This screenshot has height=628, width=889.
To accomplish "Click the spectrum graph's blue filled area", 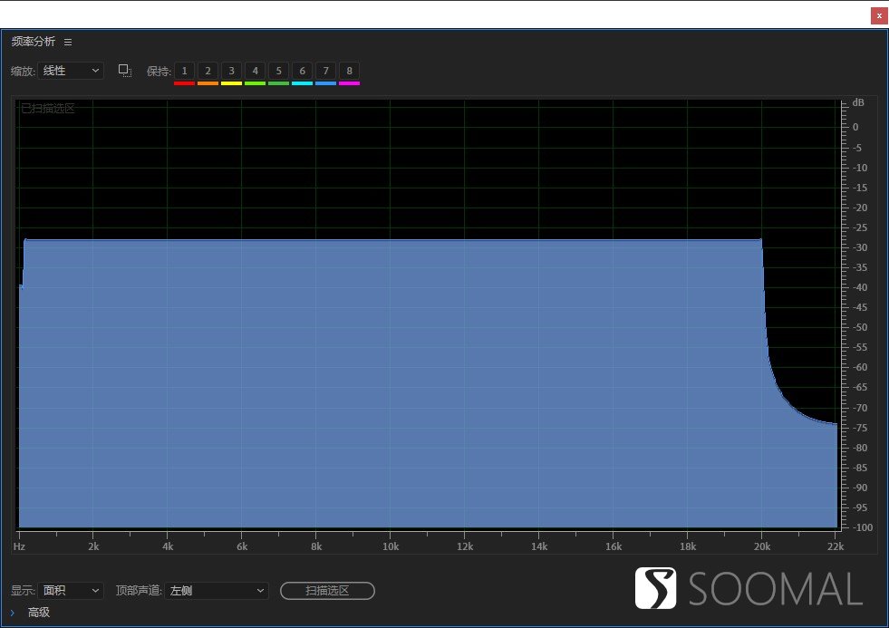I will pos(390,381).
